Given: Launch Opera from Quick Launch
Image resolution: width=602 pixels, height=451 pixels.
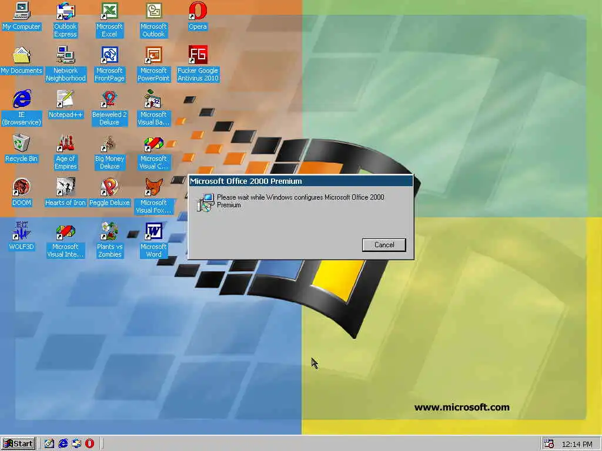Looking at the screenshot, I should 89,444.
